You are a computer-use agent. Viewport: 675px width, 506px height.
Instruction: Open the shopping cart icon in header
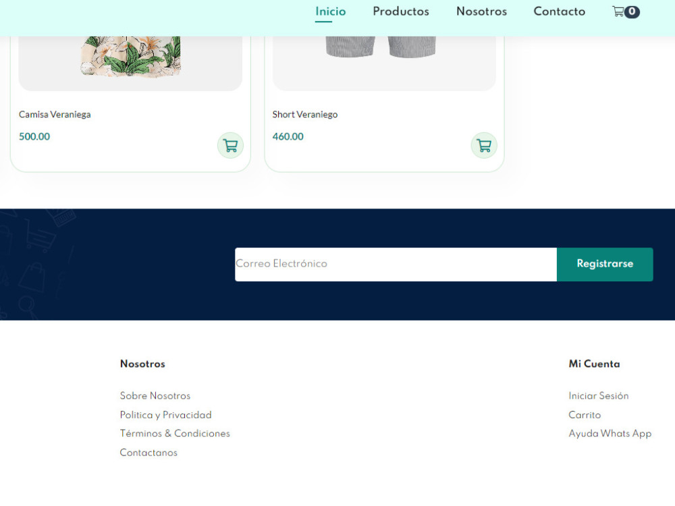click(x=618, y=11)
